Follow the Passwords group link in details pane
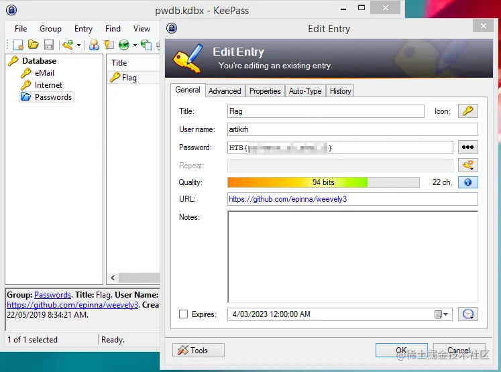The image size is (501, 372). 53,295
